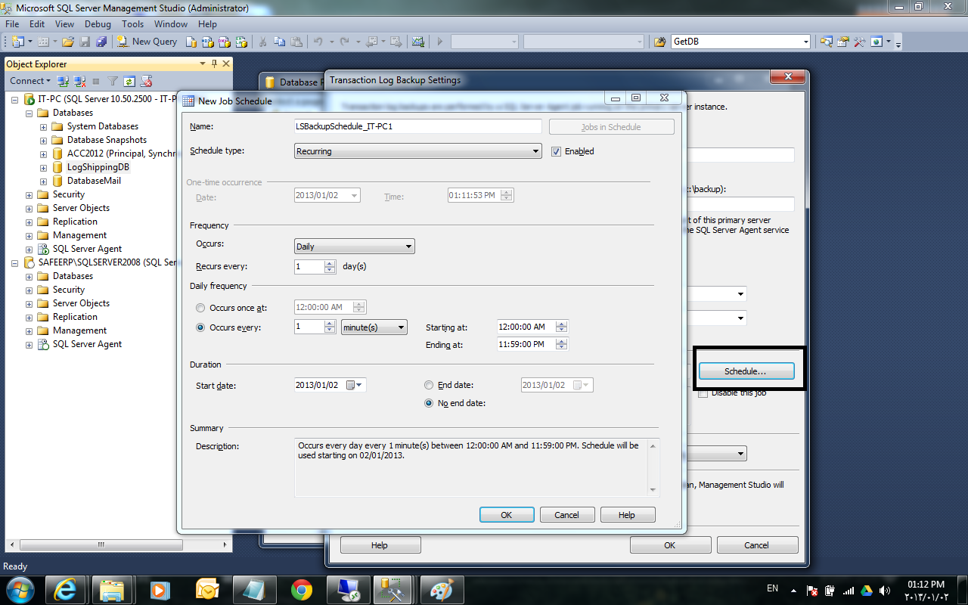The width and height of the screenshot is (968, 605).
Task: Click the Description box scrollbar down arrow
Action: (x=653, y=490)
